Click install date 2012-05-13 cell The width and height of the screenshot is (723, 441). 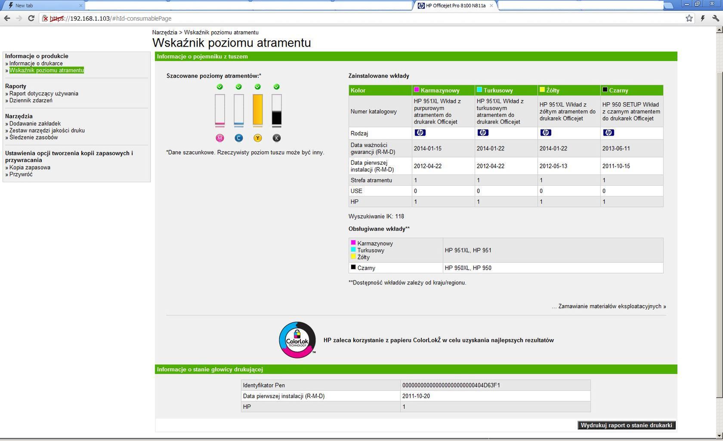569,166
